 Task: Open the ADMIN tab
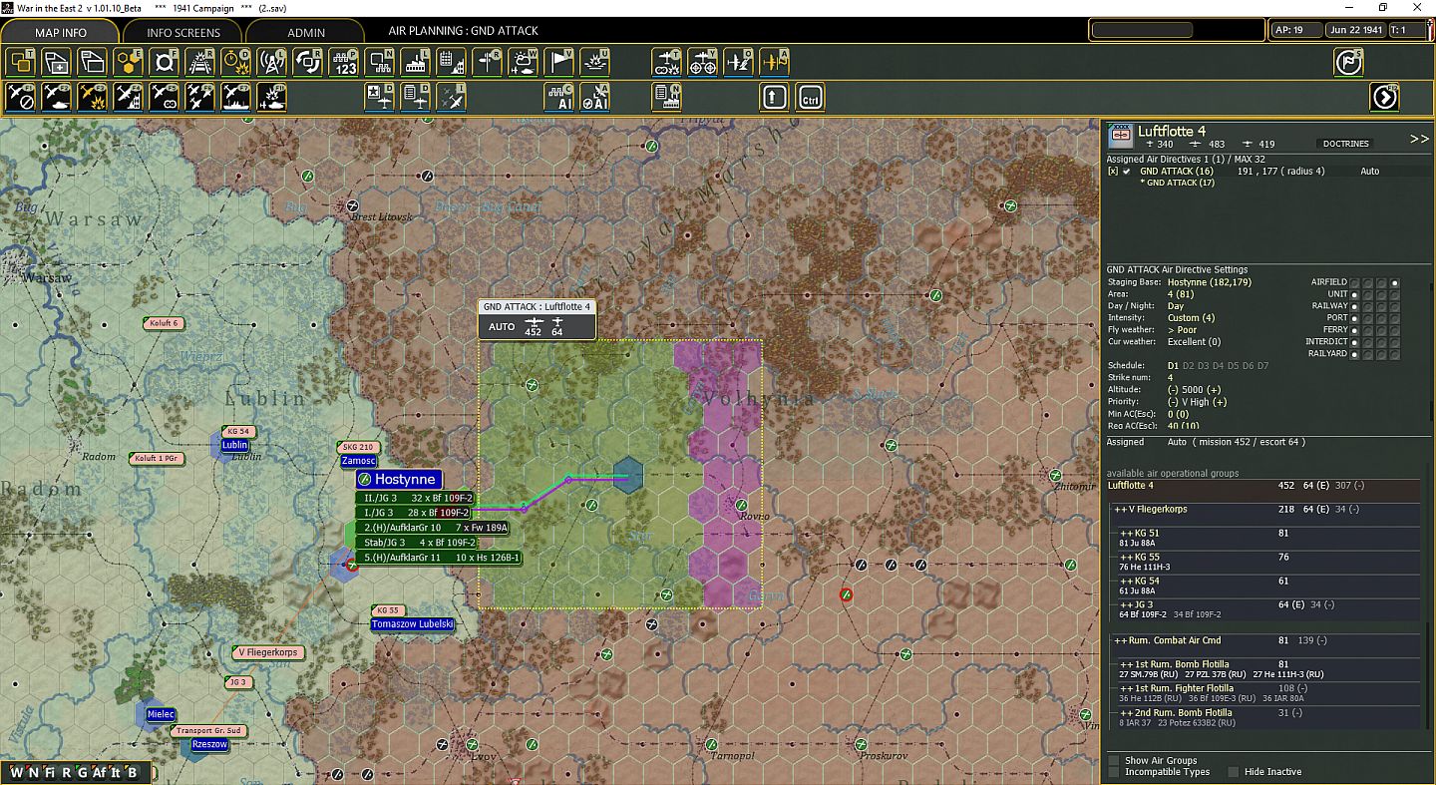point(306,32)
